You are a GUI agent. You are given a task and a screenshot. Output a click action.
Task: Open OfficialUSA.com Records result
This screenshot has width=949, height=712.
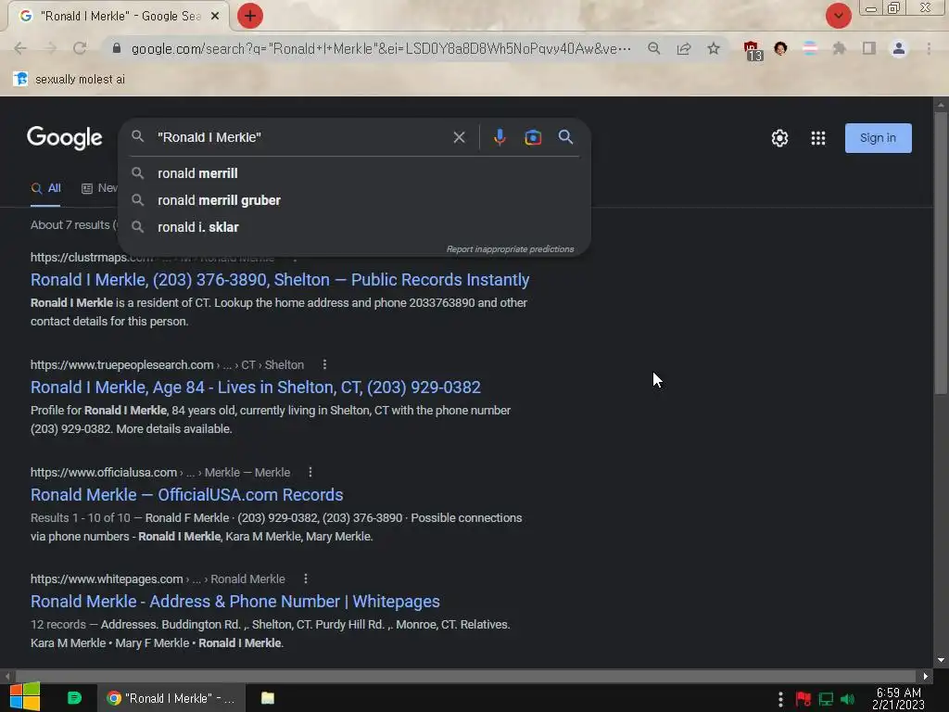187,495
